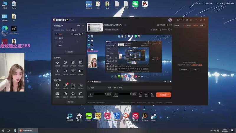
Task: Click the 分享 share icon
Action: click(x=168, y=25)
